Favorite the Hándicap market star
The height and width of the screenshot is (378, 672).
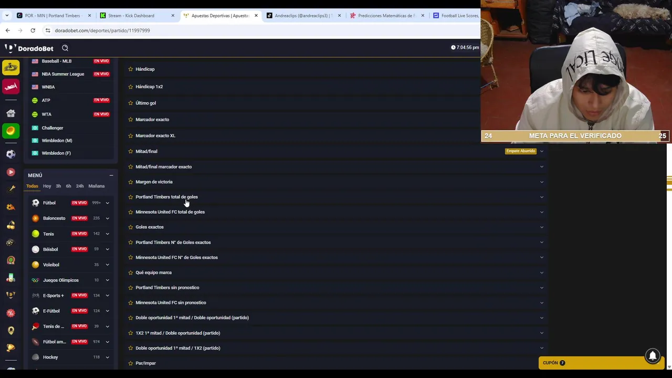[131, 69]
